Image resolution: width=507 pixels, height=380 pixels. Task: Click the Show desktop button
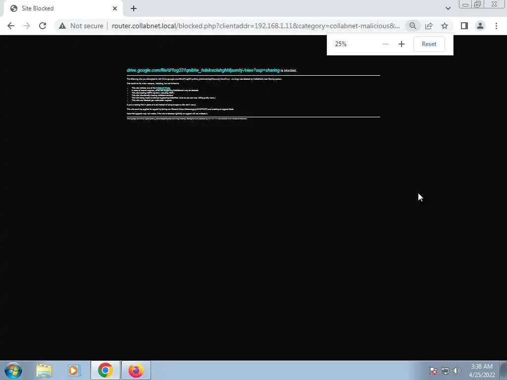504,370
